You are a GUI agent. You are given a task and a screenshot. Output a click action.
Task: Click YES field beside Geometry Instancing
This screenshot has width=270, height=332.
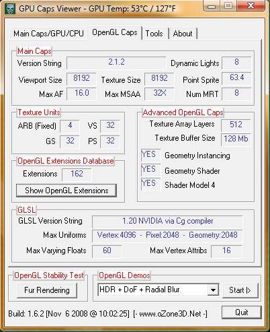150,155
